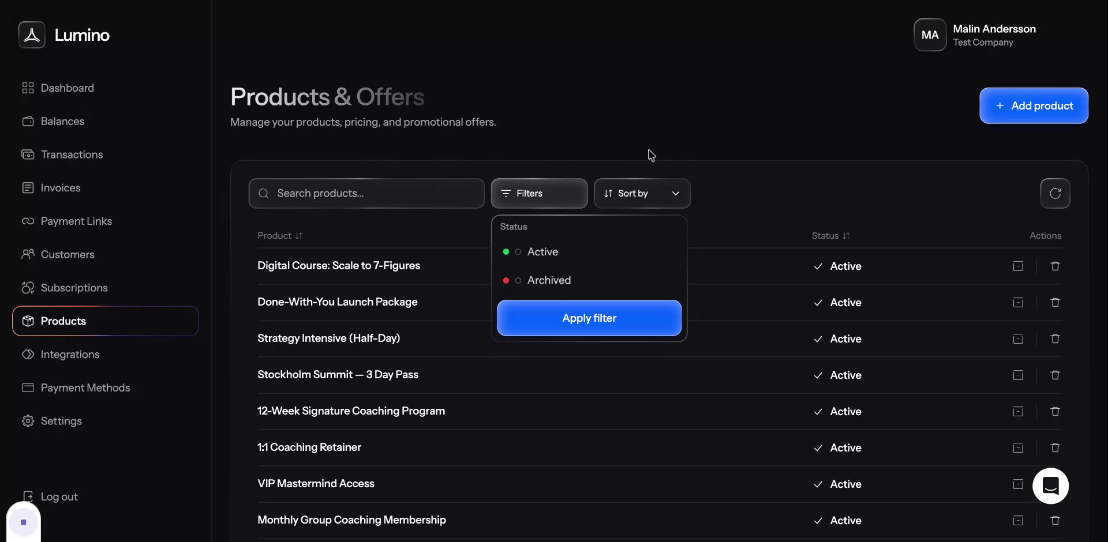Archive the 1:1 Coaching Retainer product

click(1018, 448)
